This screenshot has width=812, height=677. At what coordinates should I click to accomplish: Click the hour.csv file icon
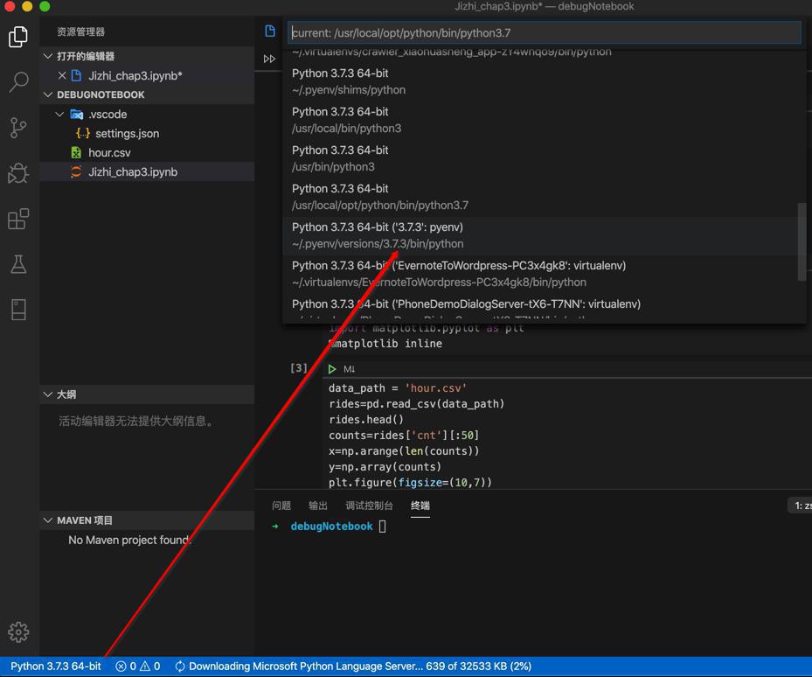pos(76,152)
